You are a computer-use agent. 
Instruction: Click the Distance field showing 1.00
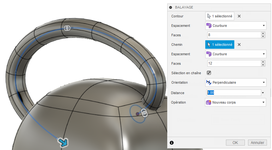(x=234, y=93)
